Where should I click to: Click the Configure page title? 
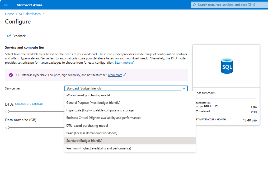[18, 22]
